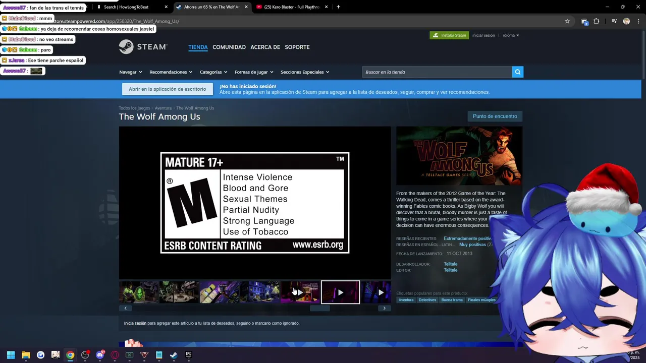Close the Kero Blaster YouTube tab
This screenshot has width=646, height=363.
point(326,7)
